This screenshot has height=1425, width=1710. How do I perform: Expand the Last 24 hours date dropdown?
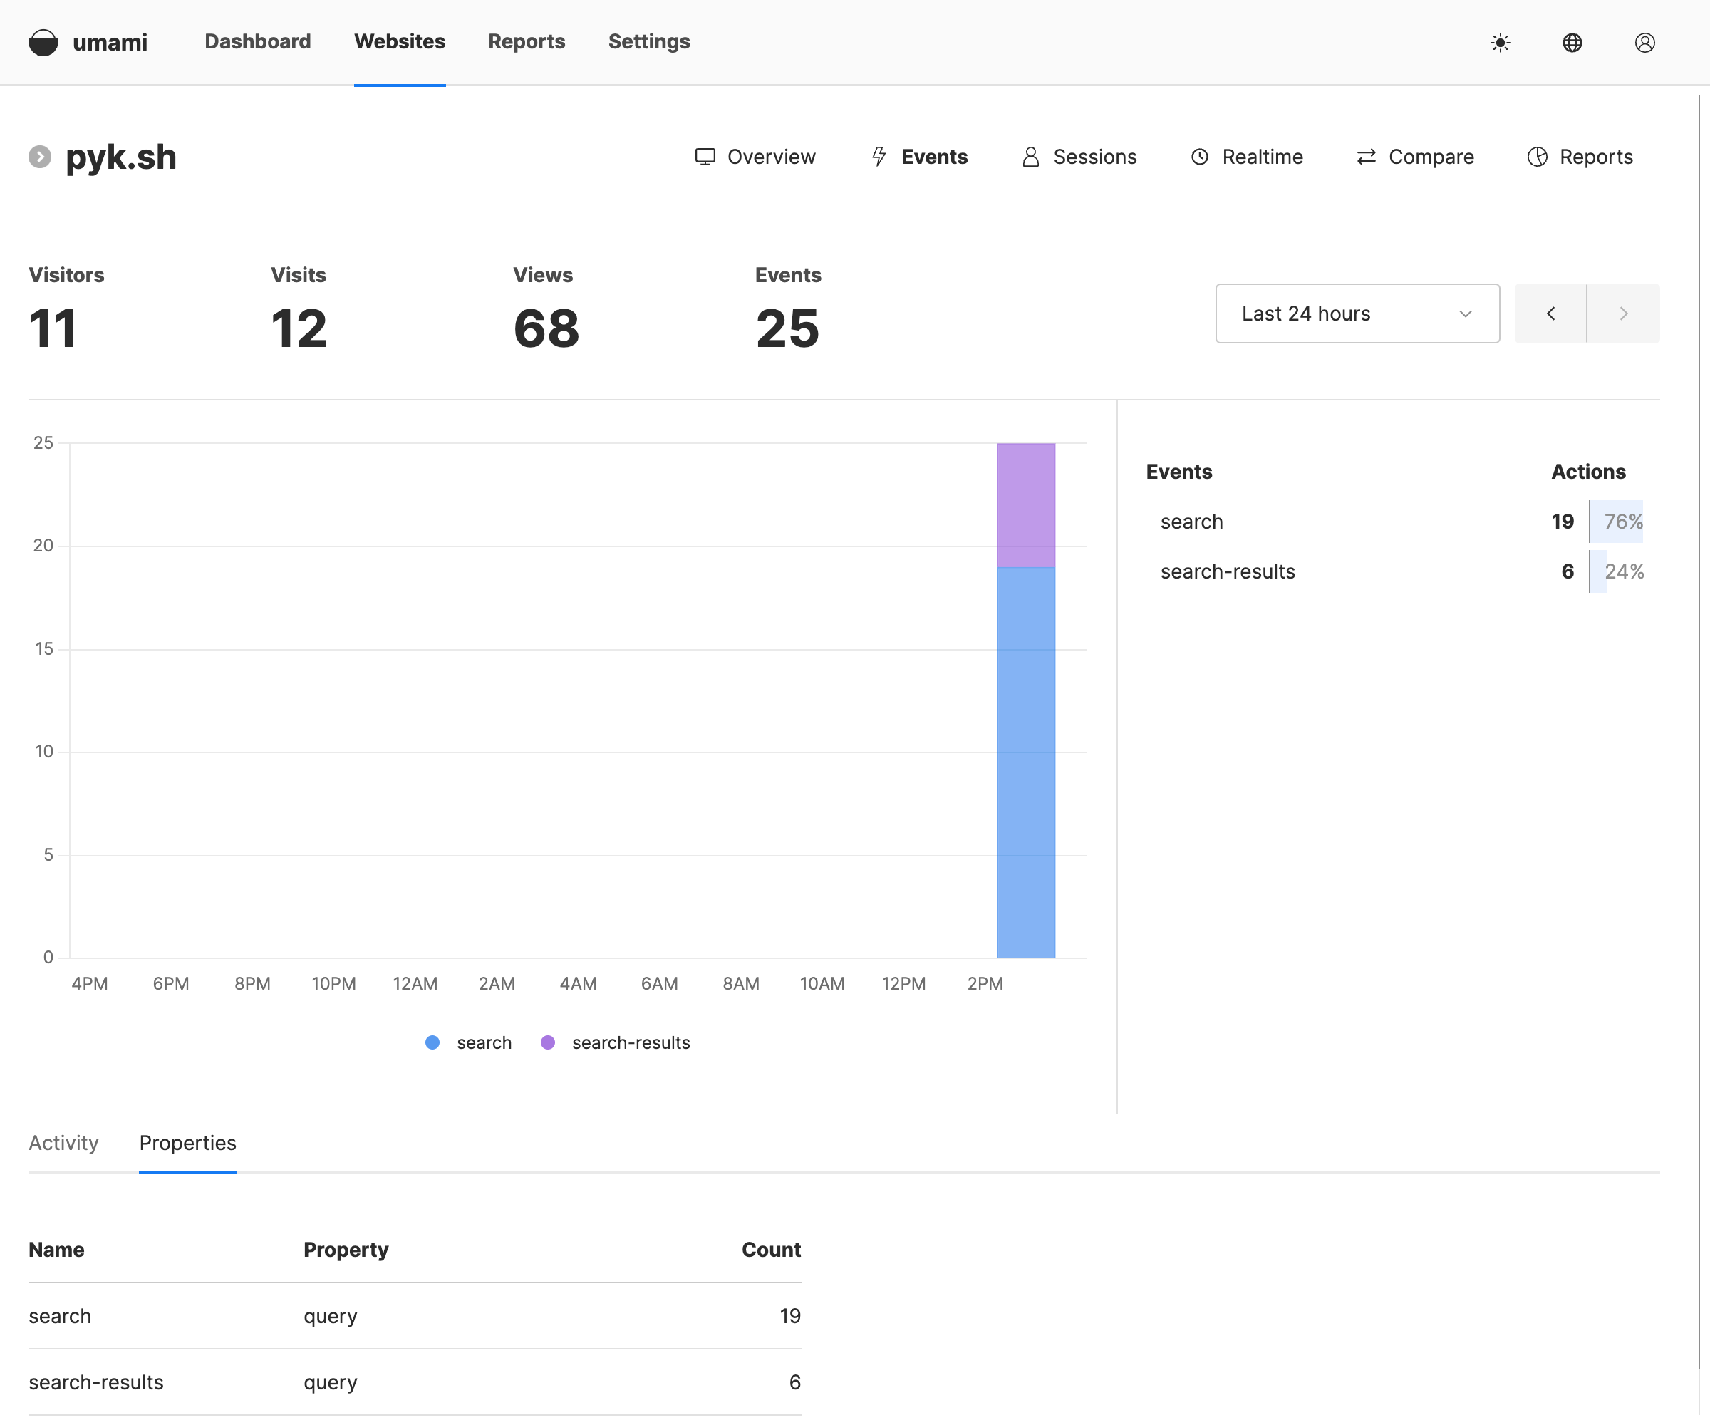click(x=1357, y=313)
